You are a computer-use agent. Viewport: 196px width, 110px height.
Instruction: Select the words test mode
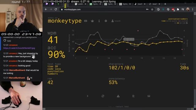pos(169,21)
